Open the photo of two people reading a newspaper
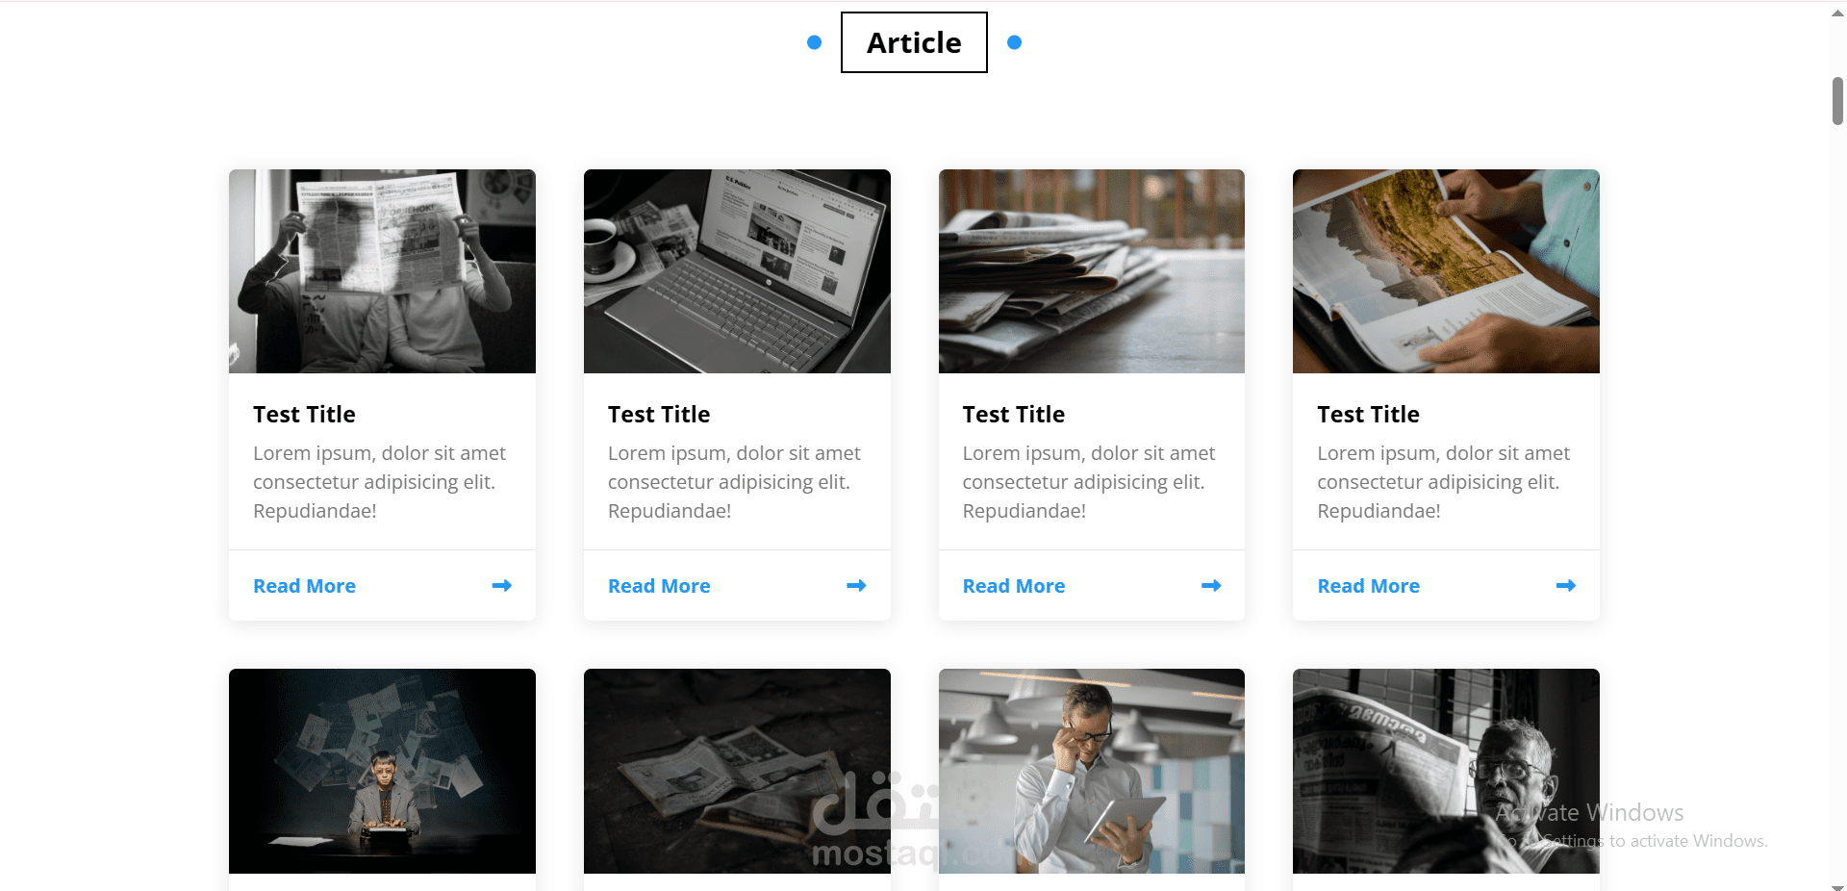This screenshot has height=891, width=1847. tap(382, 271)
